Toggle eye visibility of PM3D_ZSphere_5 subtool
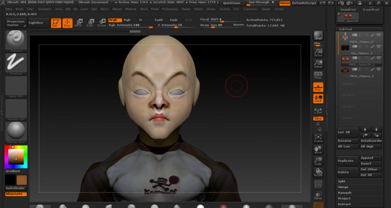Screen dimensions: 391x208 point(379,35)
